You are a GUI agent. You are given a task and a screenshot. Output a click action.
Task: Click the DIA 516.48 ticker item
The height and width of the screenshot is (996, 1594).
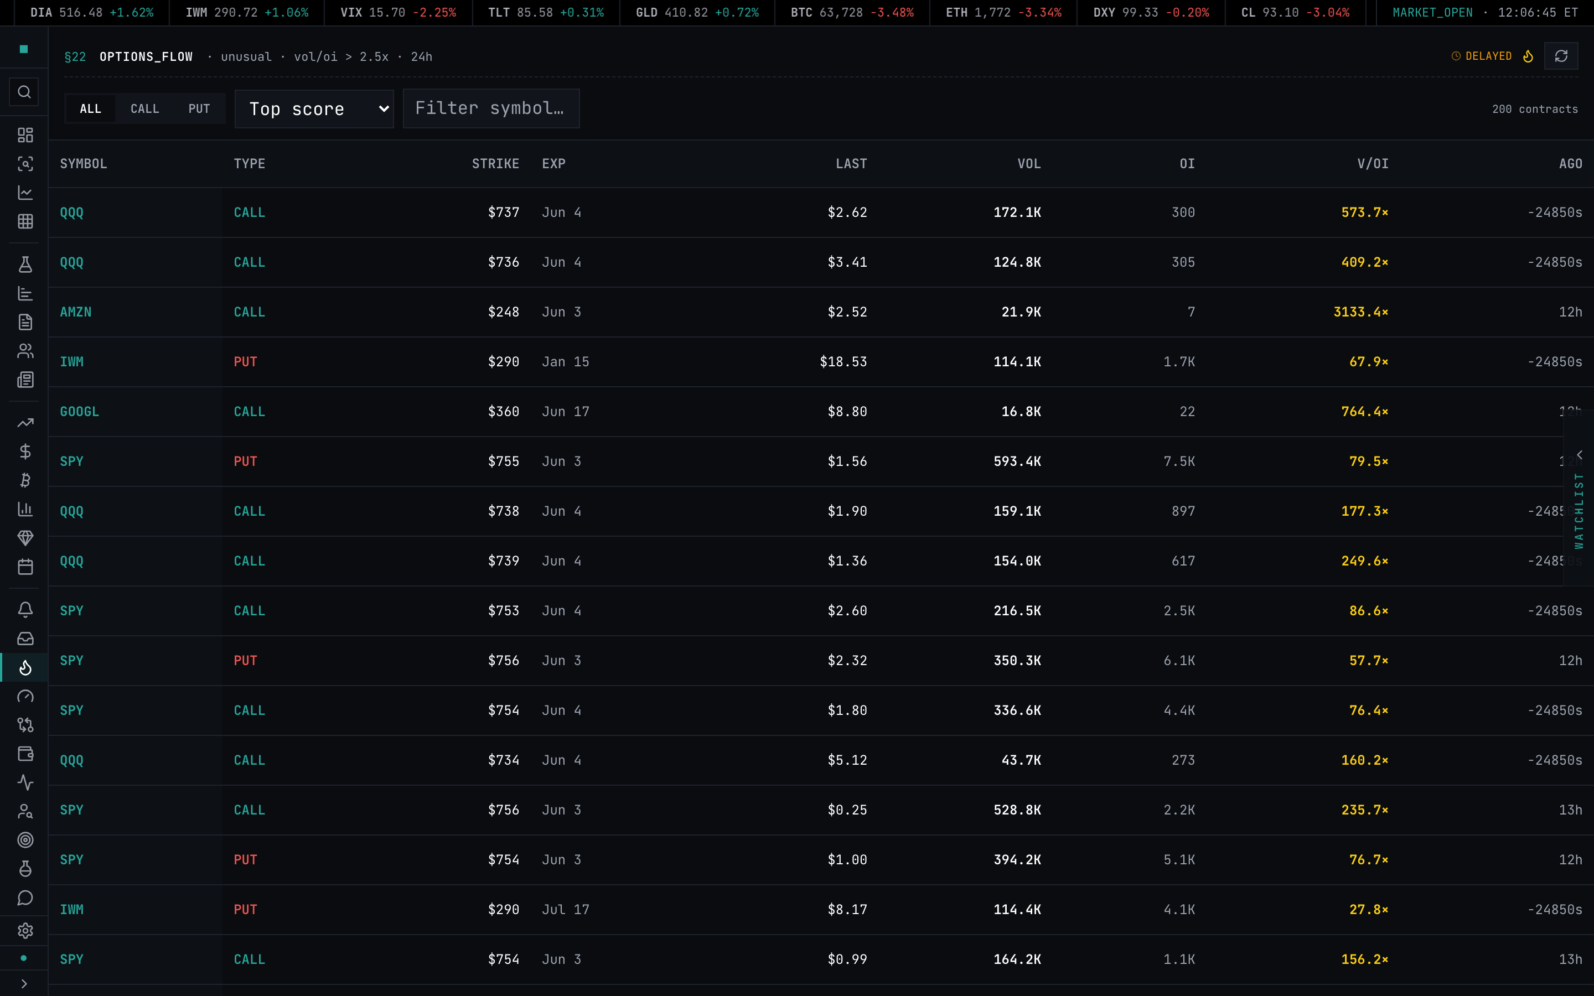[91, 13]
